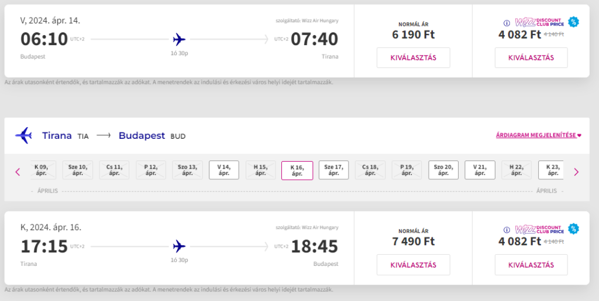
Task: Expand the Árdiagram megjelenítése price chart
Action: click(x=538, y=136)
